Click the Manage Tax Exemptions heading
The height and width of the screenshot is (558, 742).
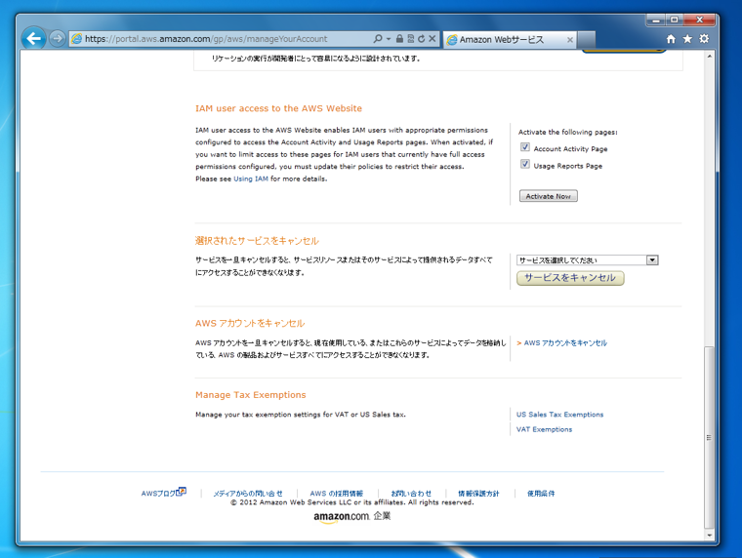pyautogui.click(x=251, y=395)
